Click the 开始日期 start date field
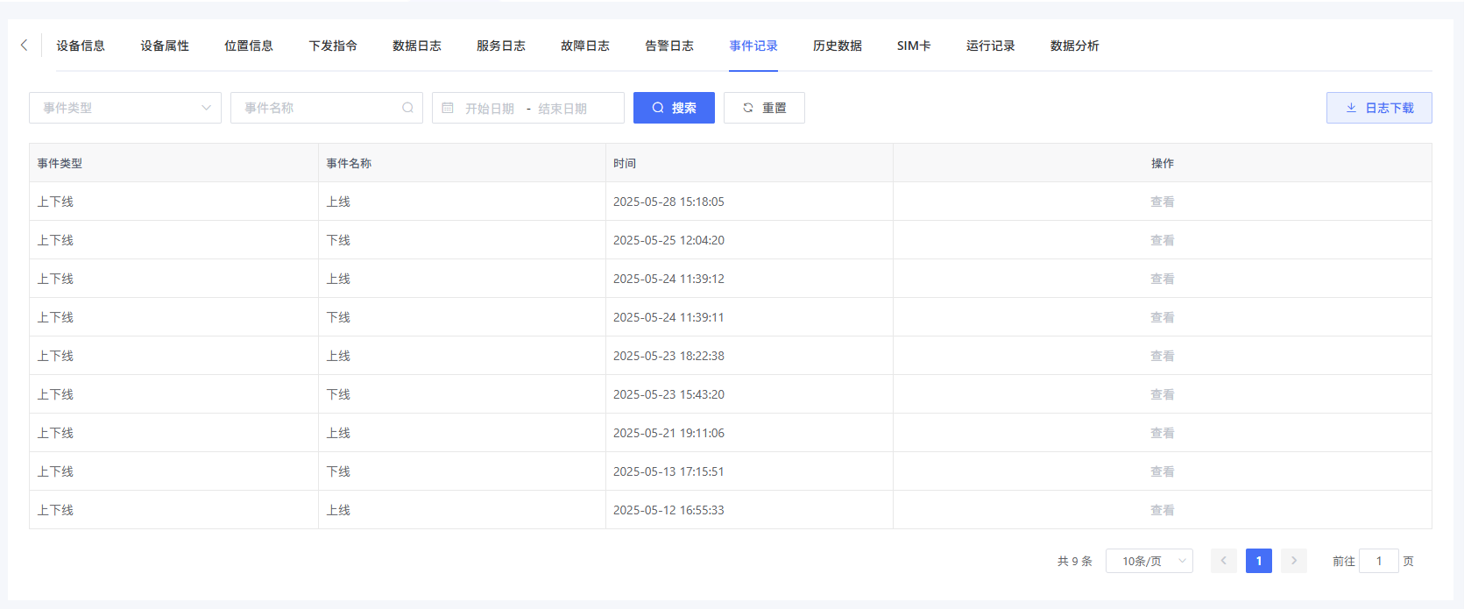The height and width of the screenshot is (609, 1464). (490, 109)
